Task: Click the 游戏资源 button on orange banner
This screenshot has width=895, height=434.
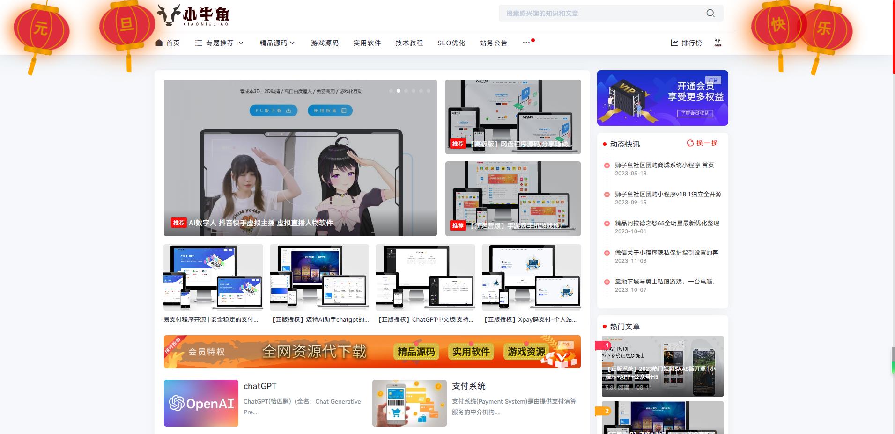Action: tap(526, 352)
